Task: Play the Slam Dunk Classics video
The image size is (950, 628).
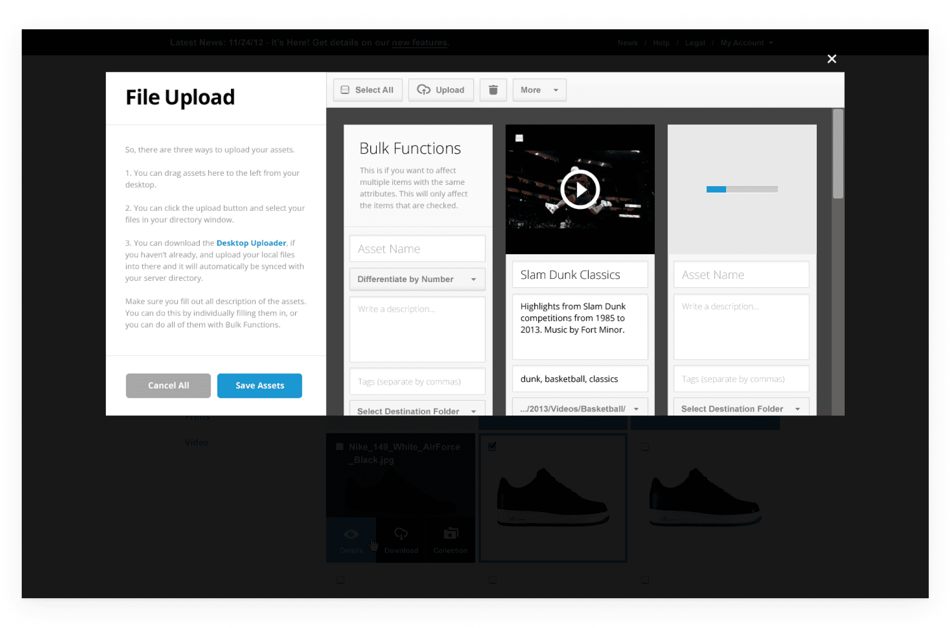Action: 580,189
